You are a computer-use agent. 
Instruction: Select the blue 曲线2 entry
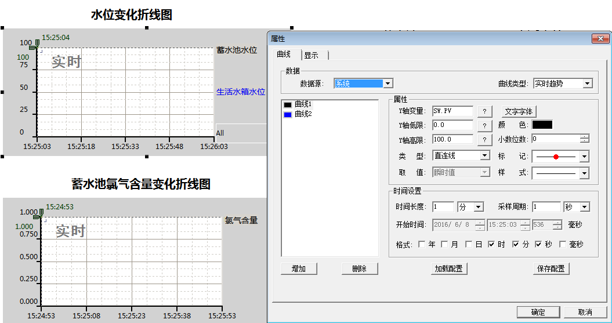[x=303, y=114]
